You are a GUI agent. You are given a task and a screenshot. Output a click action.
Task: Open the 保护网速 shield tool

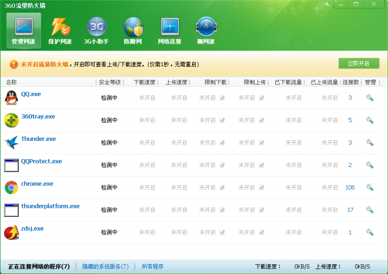tap(61, 32)
